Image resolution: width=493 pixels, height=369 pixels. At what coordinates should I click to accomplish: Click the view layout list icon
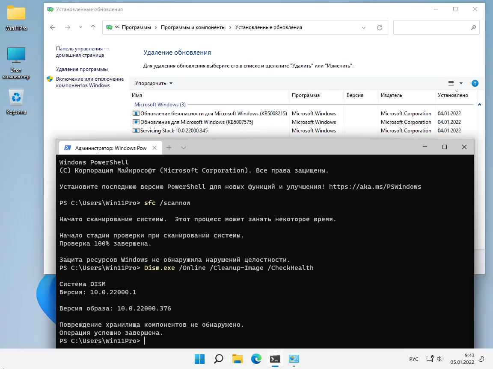[451, 83]
